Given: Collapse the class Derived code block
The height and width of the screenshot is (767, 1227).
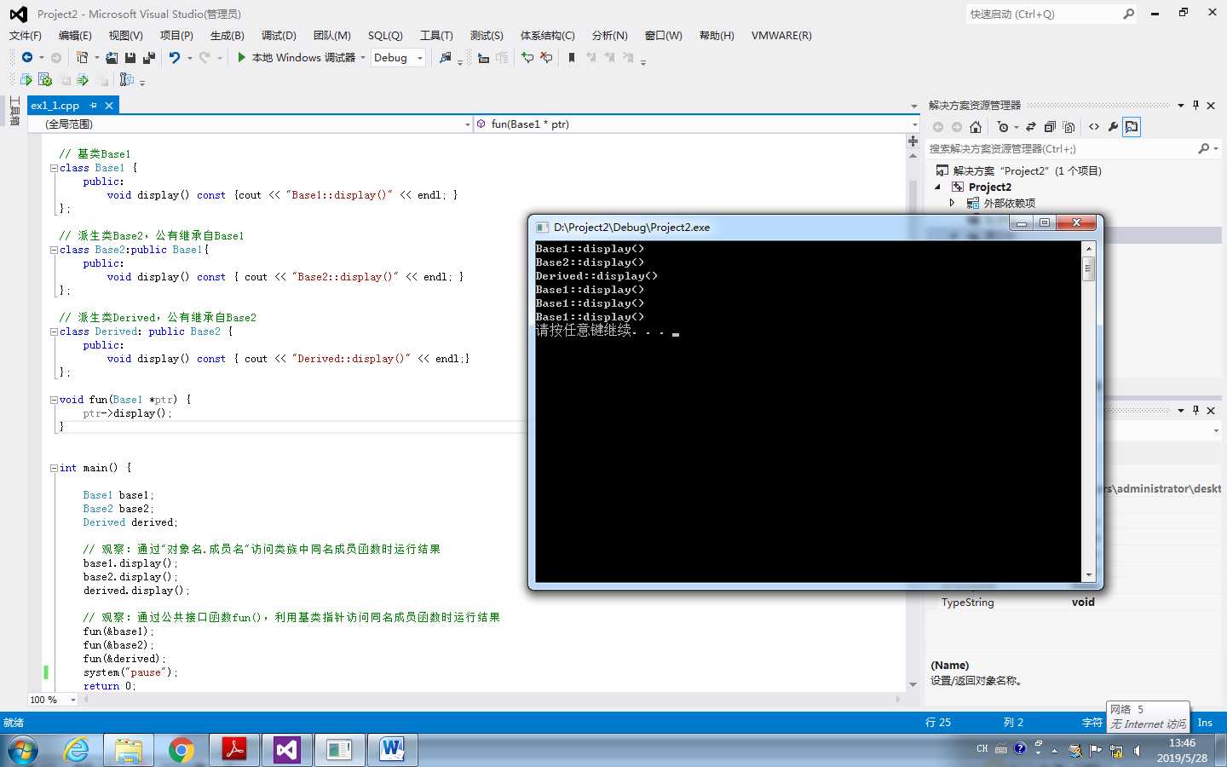Looking at the screenshot, I should point(54,332).
